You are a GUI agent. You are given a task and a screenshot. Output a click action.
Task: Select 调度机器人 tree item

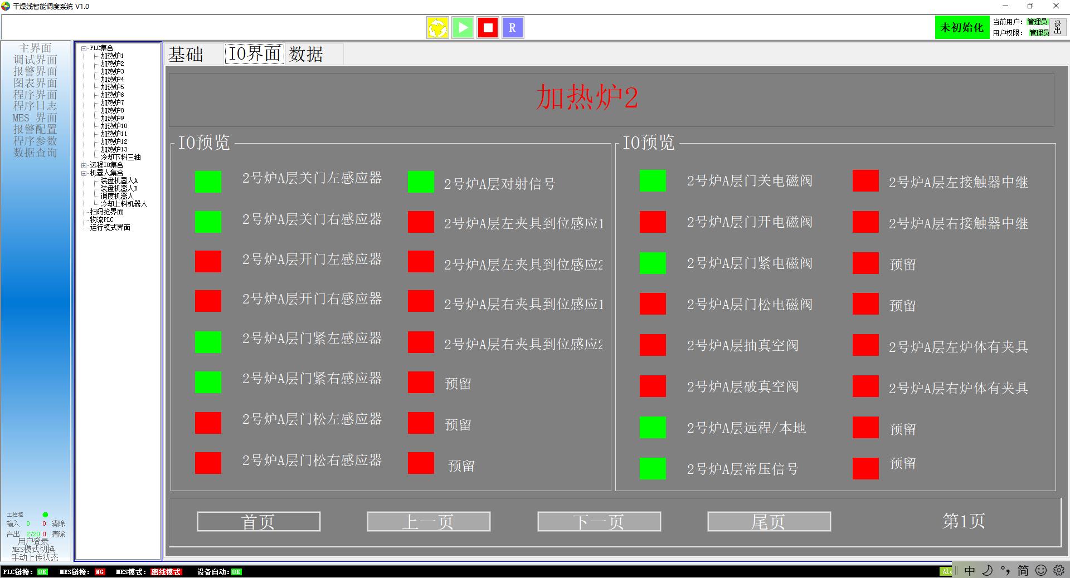[117, 197]
